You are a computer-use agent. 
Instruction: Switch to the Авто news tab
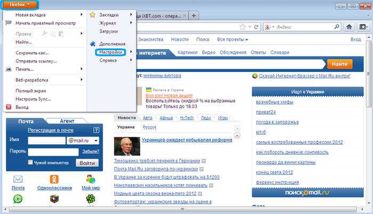(148, 118)
